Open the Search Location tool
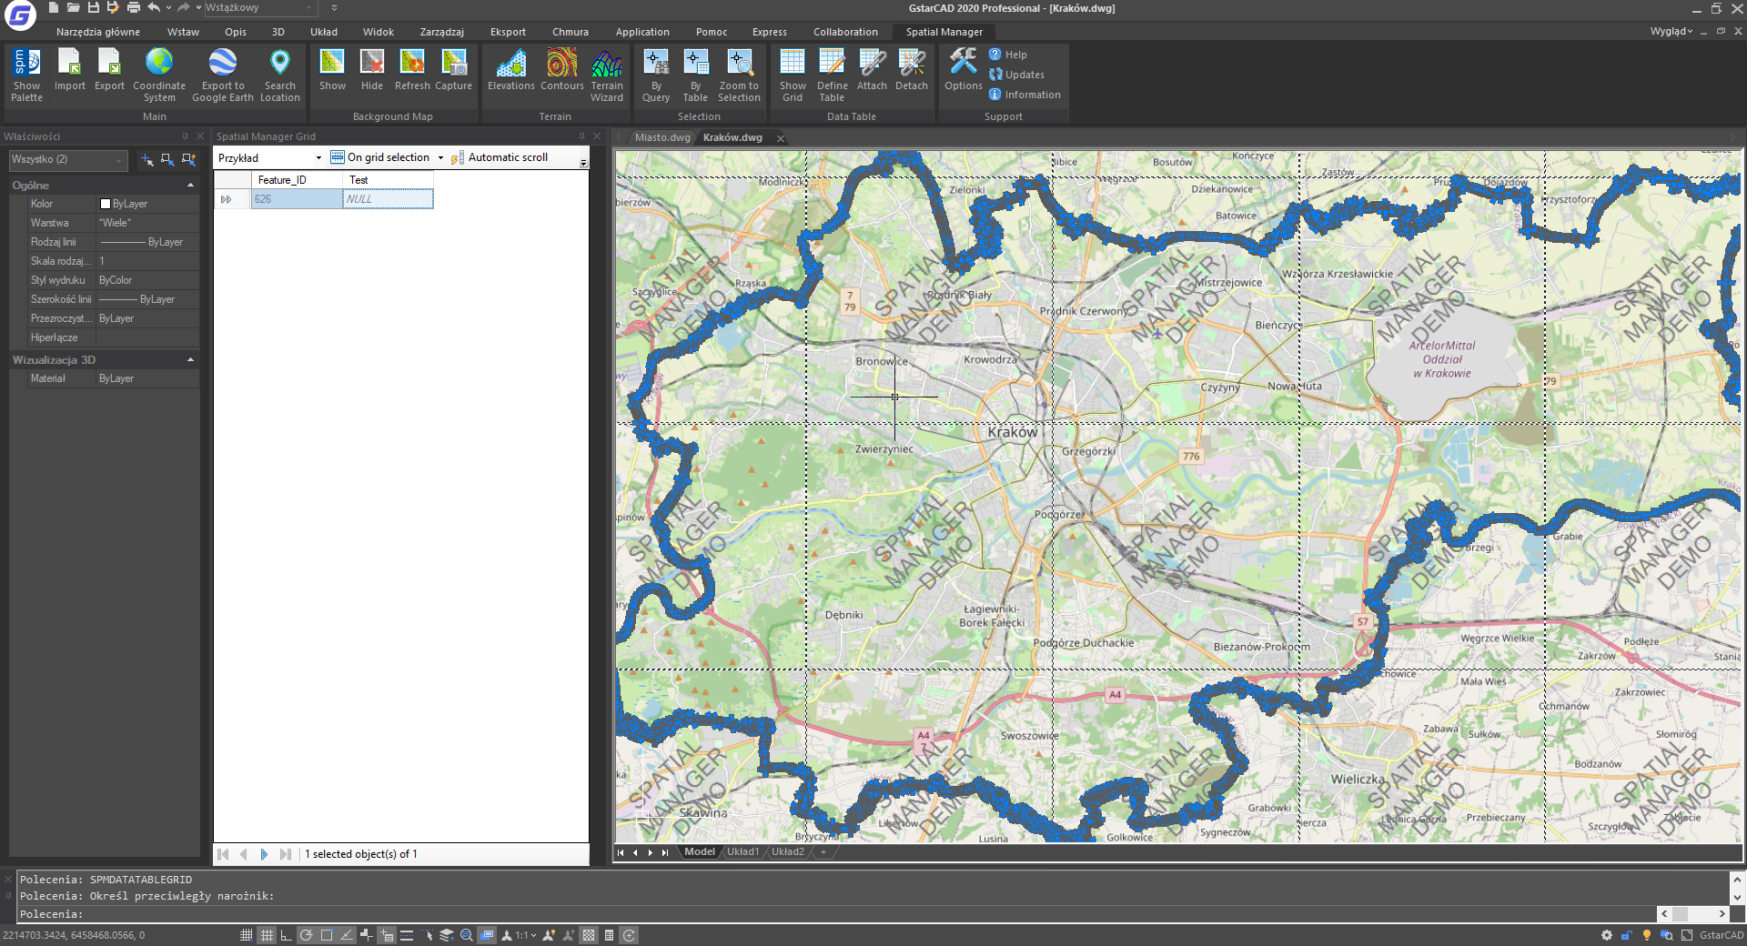Screen dimensions: 1747x946 (x=280, y=75)
